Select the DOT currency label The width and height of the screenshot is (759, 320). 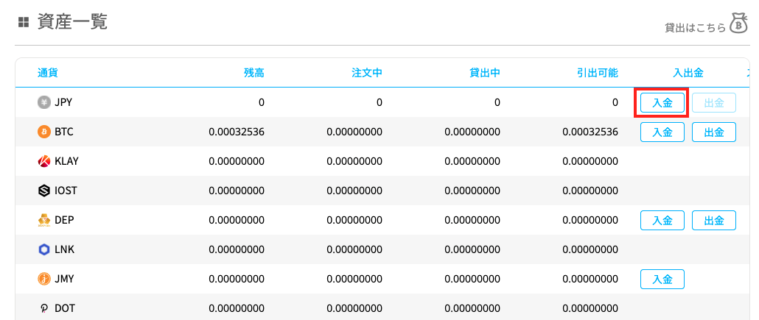(x=65, y=308)
